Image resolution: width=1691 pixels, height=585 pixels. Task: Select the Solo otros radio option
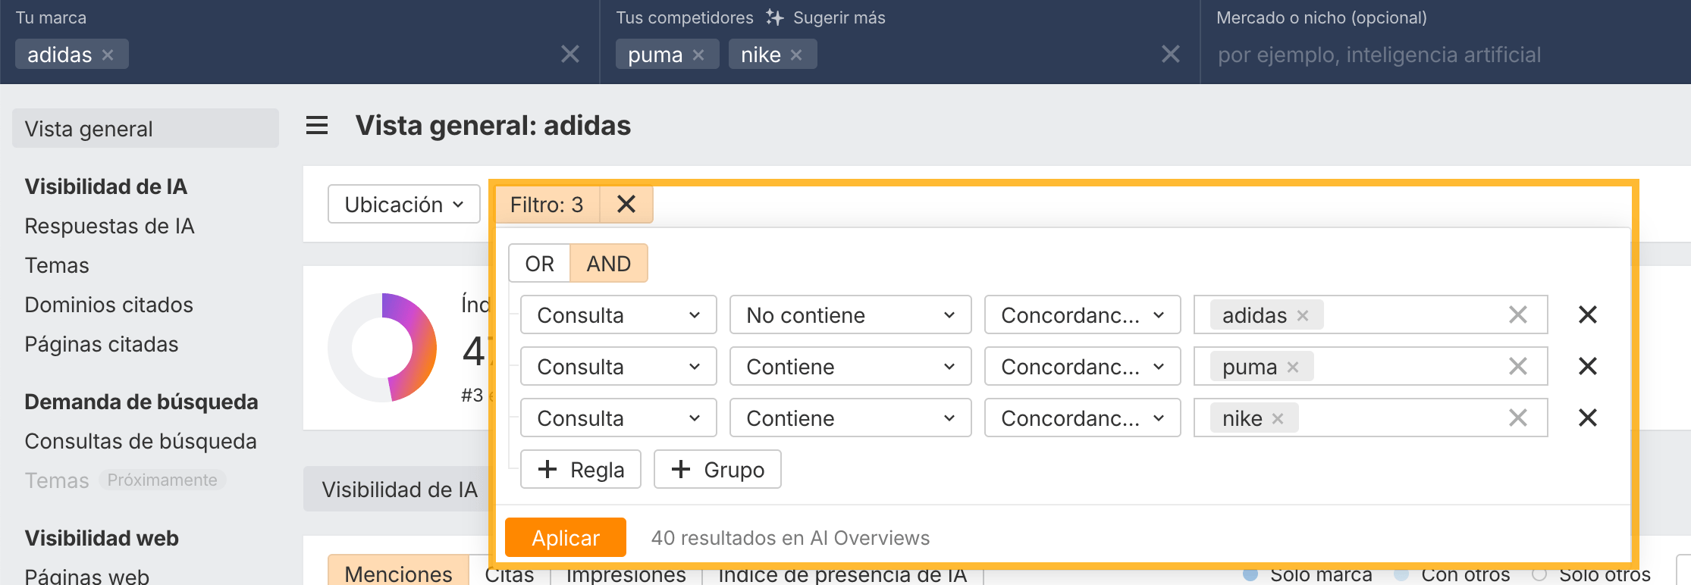[x=1539, y=574]
